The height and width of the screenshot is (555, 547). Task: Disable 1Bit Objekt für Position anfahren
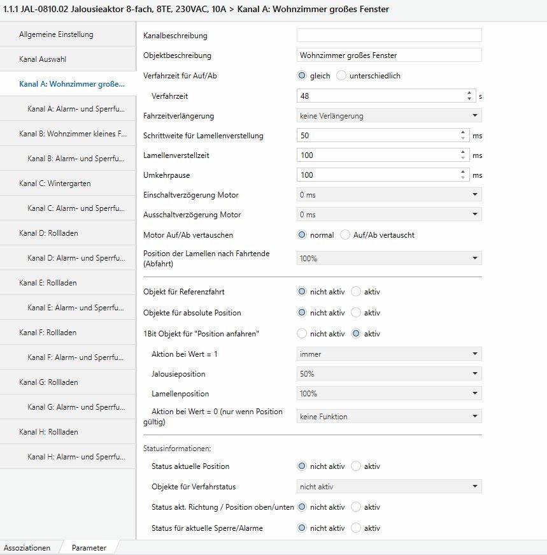click(302, 334)
